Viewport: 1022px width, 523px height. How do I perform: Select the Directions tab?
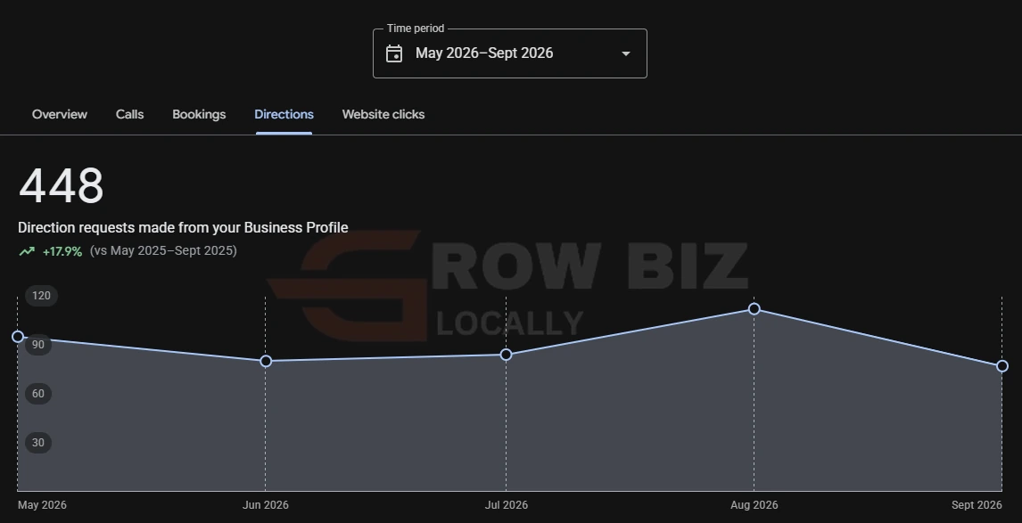click(x=284, y=115)
